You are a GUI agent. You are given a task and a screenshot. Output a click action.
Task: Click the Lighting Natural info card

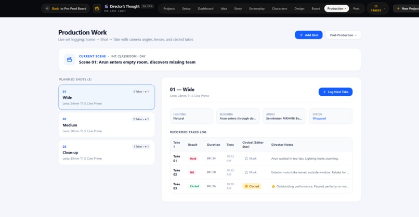(192, 116)
